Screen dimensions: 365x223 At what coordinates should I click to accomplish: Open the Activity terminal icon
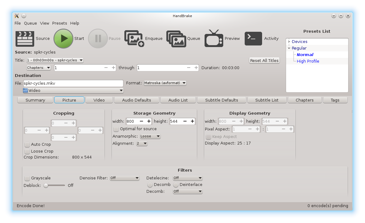coord(253,39)
